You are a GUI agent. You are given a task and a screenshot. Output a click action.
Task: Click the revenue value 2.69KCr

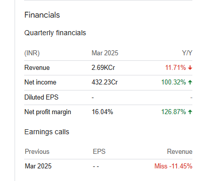(103, 68)
